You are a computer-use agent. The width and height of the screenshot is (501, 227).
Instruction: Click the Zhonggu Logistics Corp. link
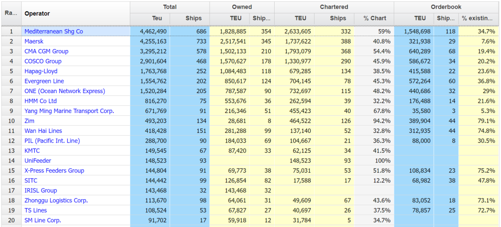[56, 201]
